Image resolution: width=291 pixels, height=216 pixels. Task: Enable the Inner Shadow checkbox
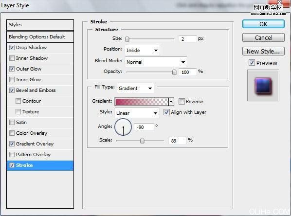click(x=12, y=58)
